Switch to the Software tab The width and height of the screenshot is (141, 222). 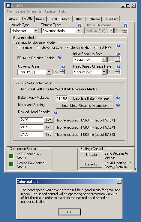[x=94, y=19]
